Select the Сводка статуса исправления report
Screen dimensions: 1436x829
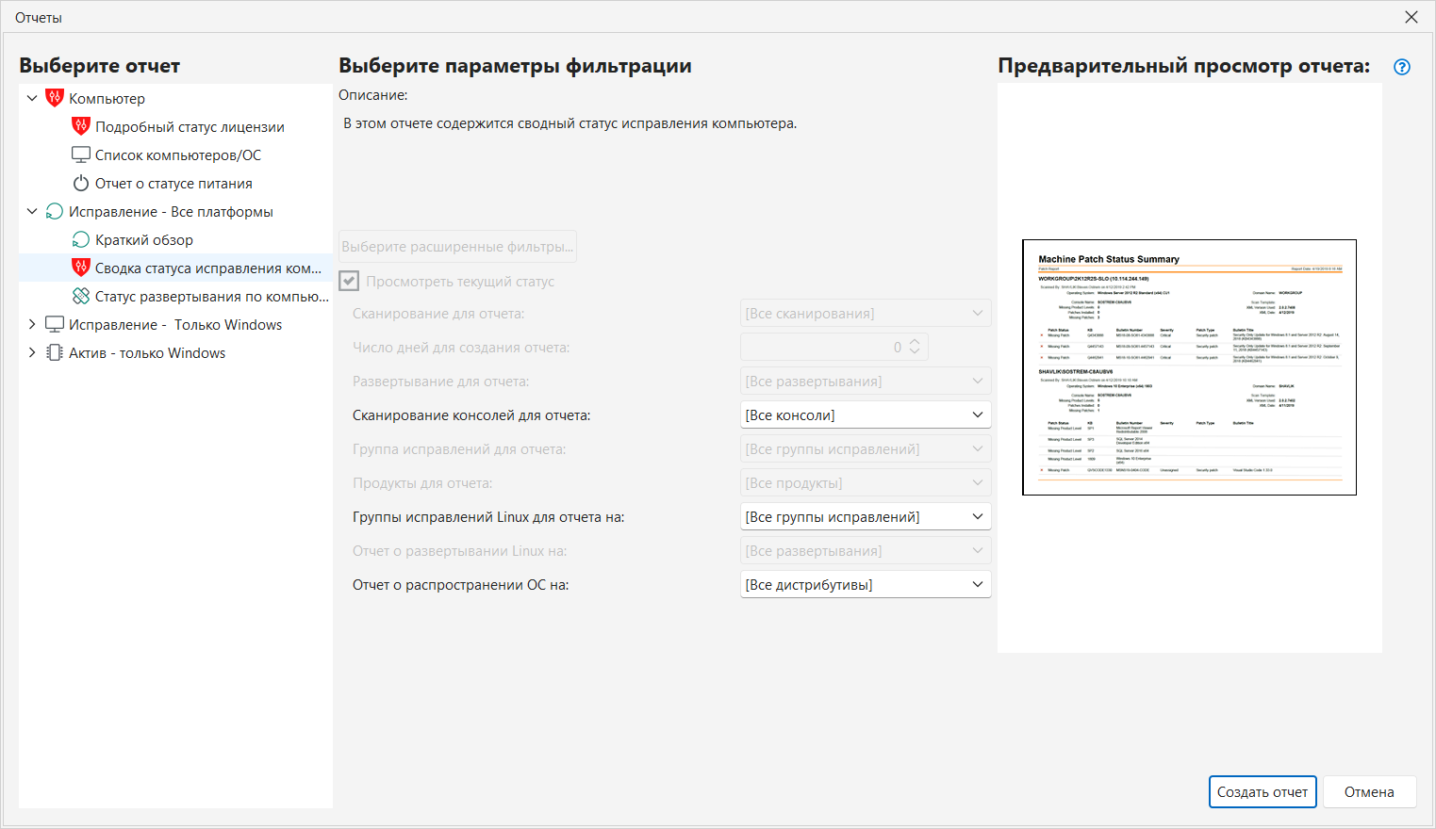pos(207,268)
